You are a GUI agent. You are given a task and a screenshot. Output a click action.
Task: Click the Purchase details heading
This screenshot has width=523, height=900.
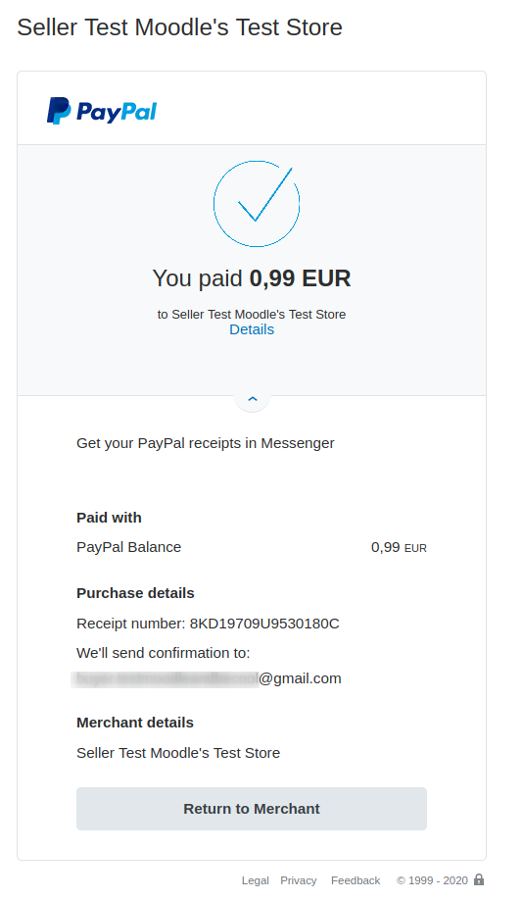tap(135, 593)
